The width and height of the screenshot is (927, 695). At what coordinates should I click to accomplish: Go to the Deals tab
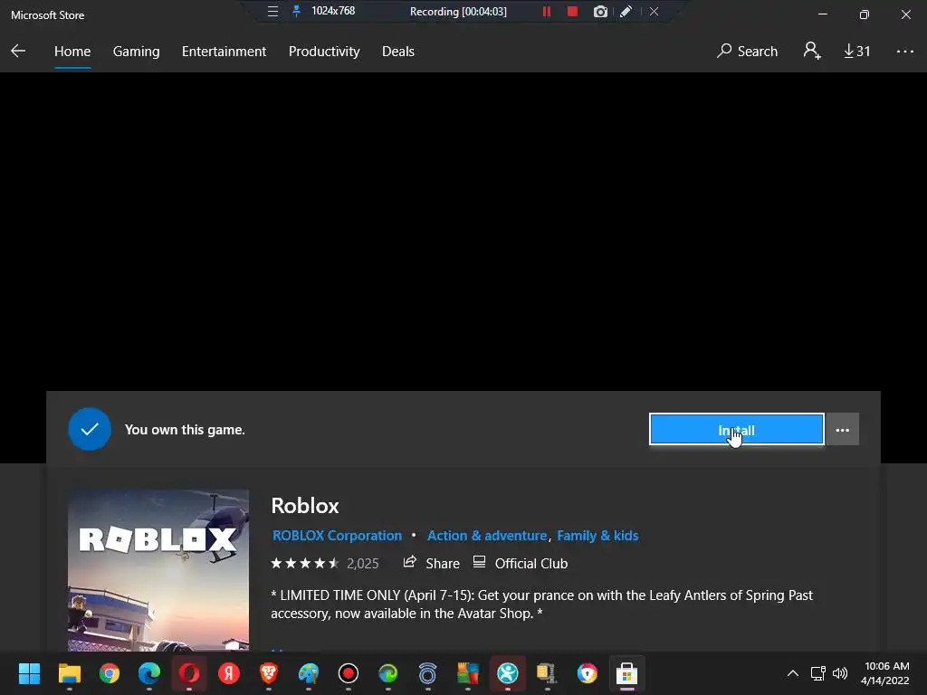pyautogui.click(x=398, y=52)
